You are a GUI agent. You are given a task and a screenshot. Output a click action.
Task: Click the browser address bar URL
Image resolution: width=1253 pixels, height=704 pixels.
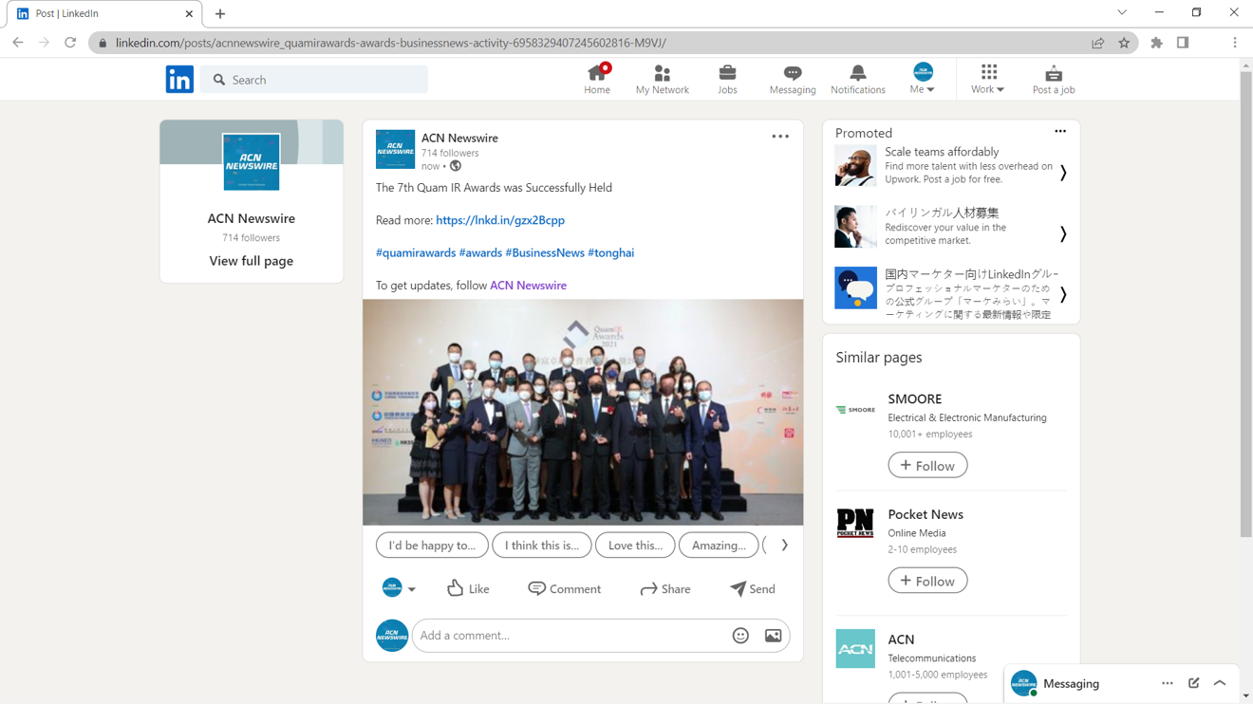coord(390,43)
